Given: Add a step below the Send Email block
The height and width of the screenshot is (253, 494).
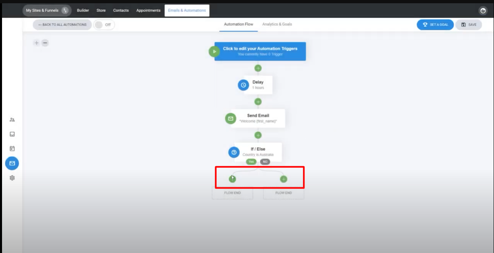Looking at the screenshot, I should (258, 135).
